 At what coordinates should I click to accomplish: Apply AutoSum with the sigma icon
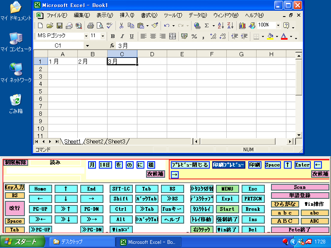click(x=206, y=26)
